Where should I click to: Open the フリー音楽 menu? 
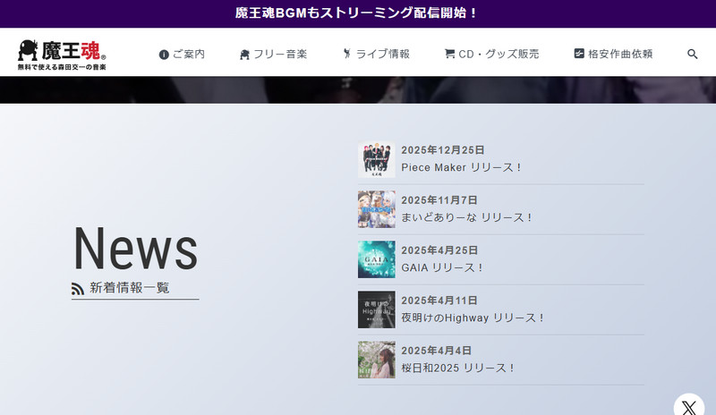click(x=273, y=55)
